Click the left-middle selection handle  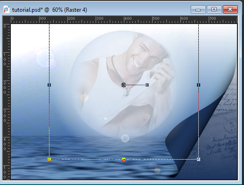[x=49, y=85]
